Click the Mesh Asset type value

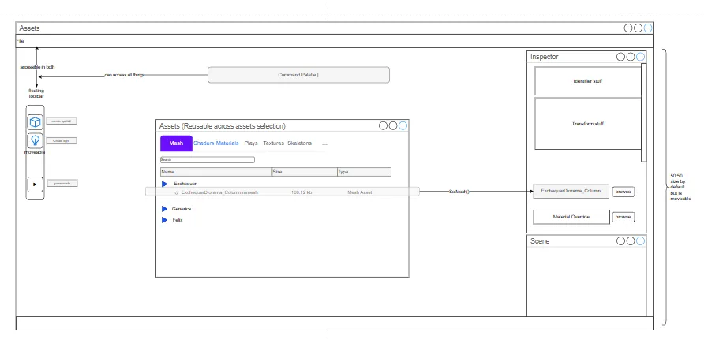[x=360, y=192]
